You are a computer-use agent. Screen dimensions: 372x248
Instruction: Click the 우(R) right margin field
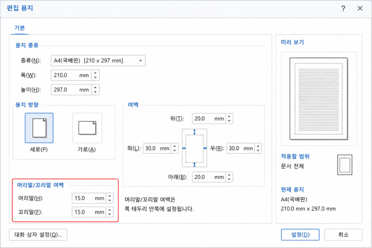click(240, 149)
